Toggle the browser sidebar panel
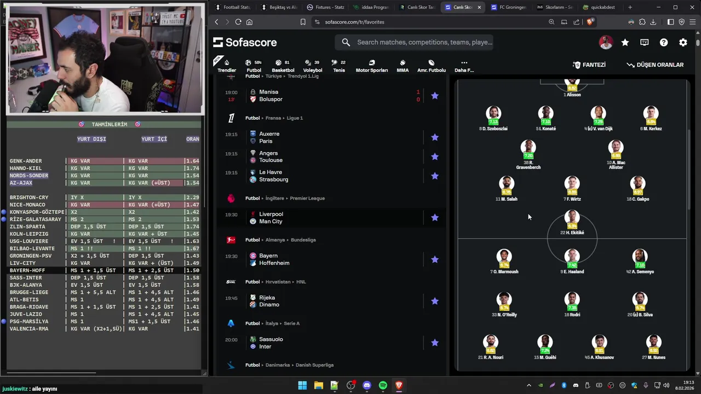 coord(670,22)
